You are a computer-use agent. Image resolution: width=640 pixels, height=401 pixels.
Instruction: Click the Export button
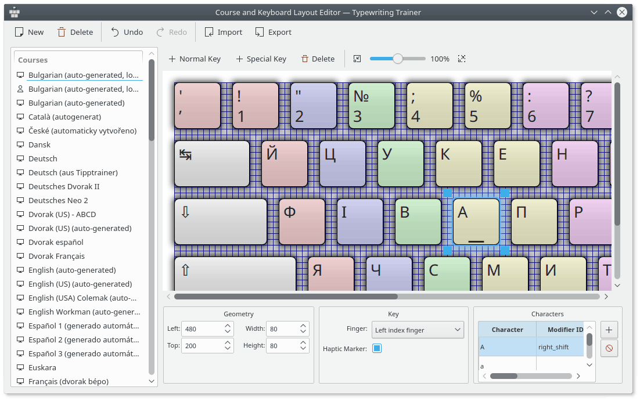pyautogui.click(x=274, y=32)
